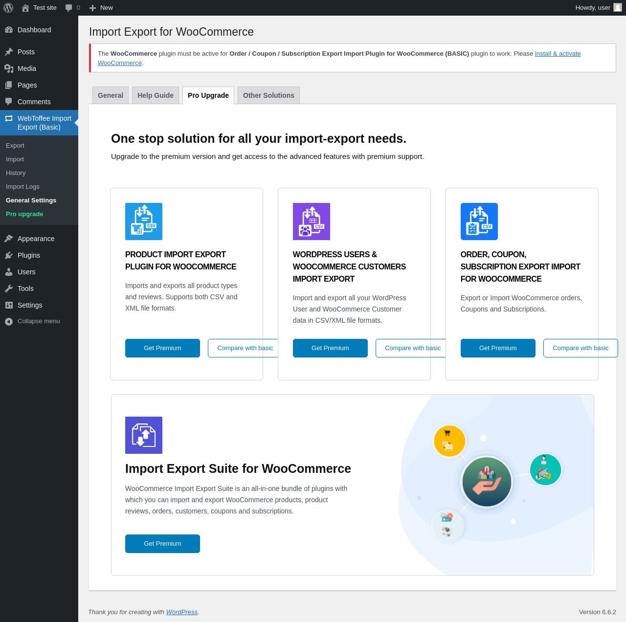Click the Import Export Suite icon

coord(144,435)
